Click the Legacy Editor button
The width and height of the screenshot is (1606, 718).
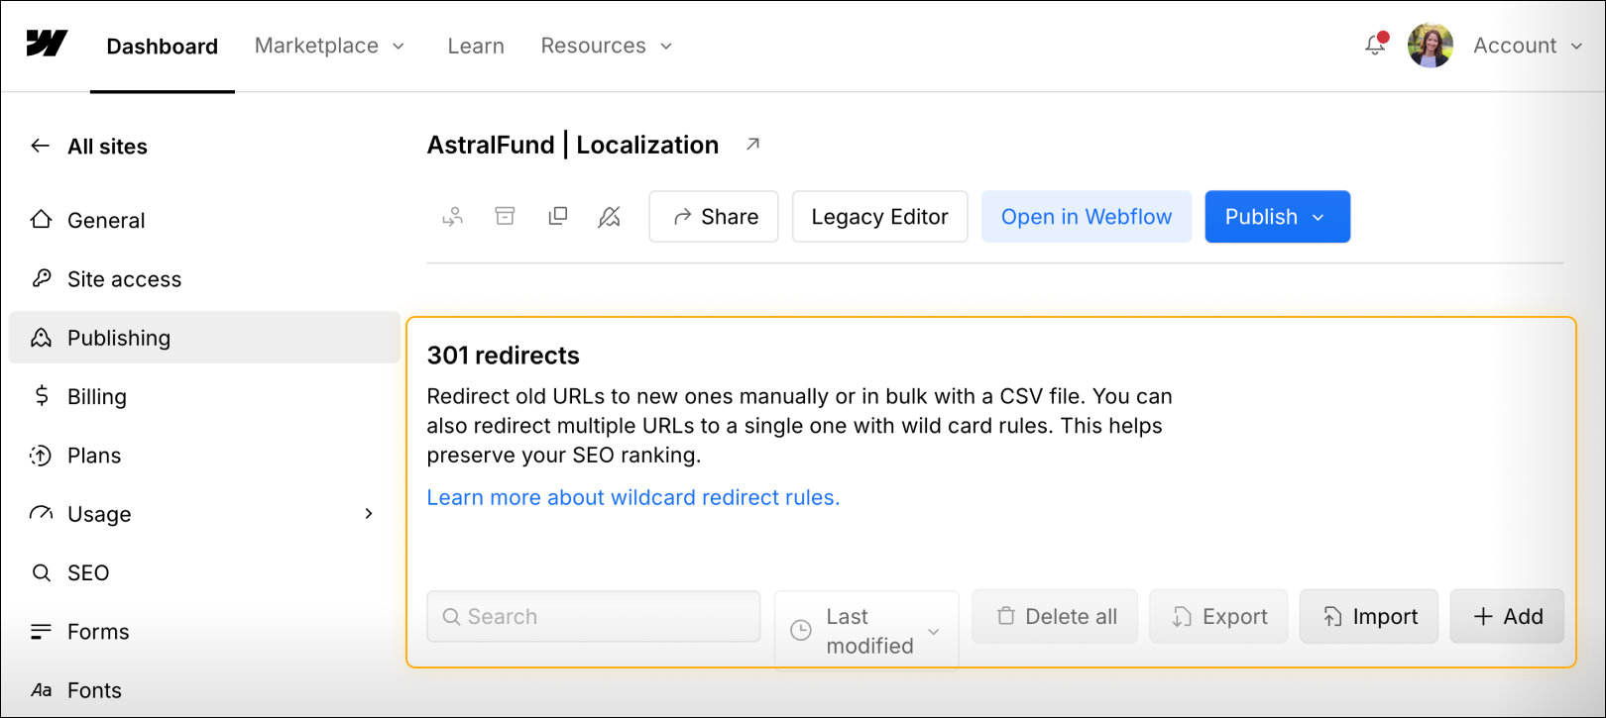pos(879,217)
